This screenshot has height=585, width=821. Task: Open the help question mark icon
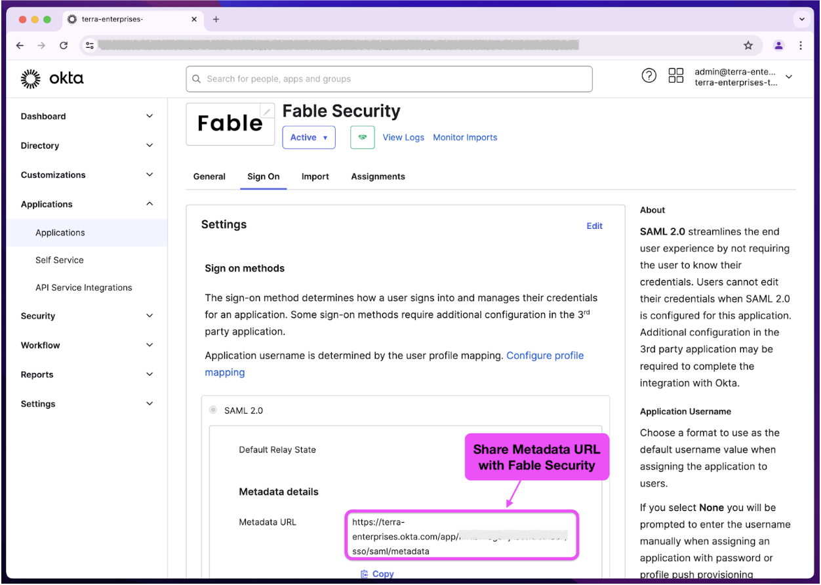[649, 75]
